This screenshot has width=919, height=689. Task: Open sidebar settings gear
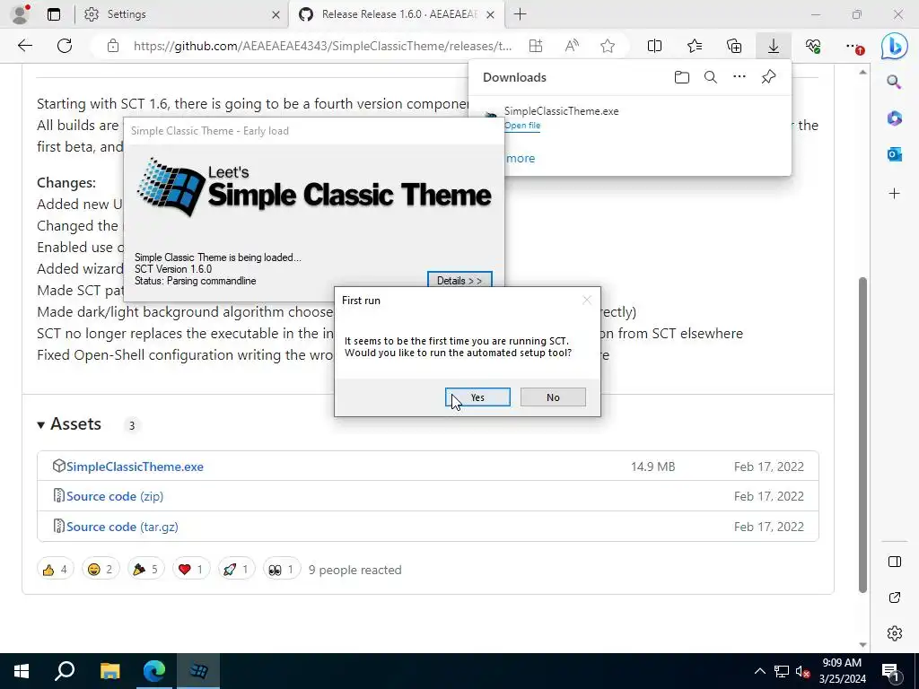point(895,633)
